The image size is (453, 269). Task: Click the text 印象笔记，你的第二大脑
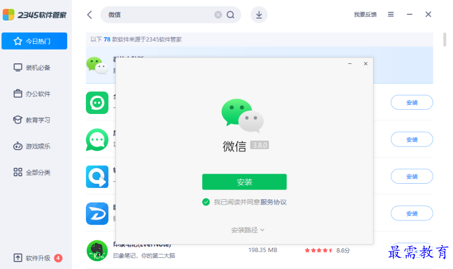(144, 256)
